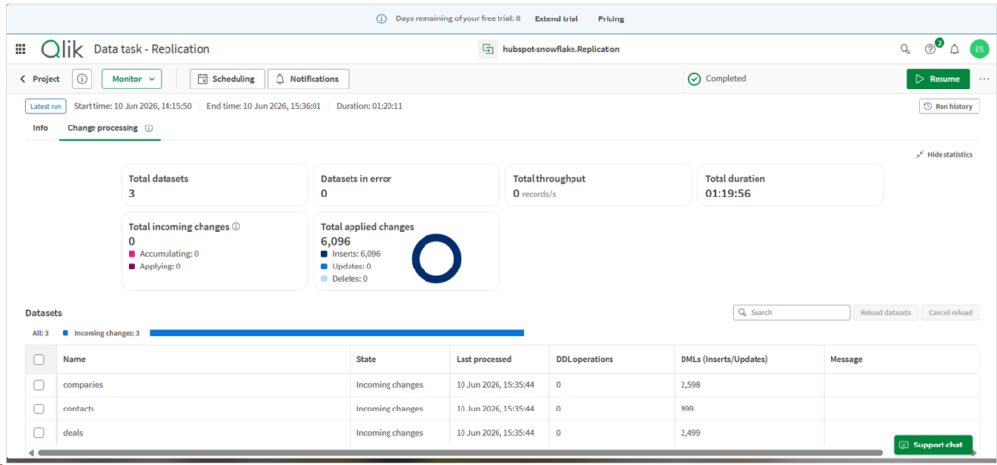997x465 pixels.
Task: Go back to Project
Action: click(39, 79)
